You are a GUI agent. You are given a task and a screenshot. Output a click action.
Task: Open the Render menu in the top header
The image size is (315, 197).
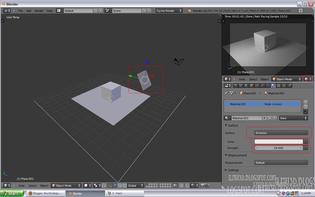click(x=39, y=11)
